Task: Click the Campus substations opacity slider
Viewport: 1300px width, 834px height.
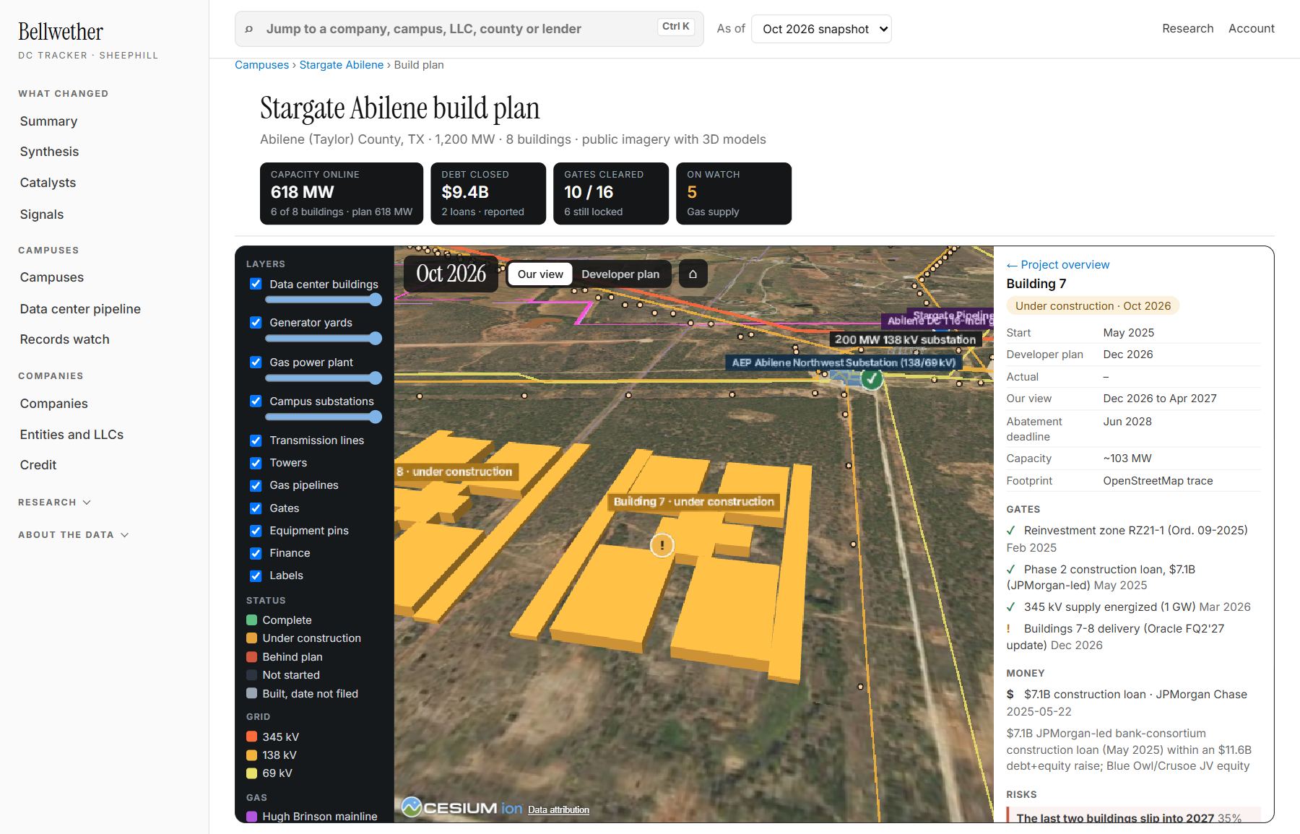Action: 323,417
